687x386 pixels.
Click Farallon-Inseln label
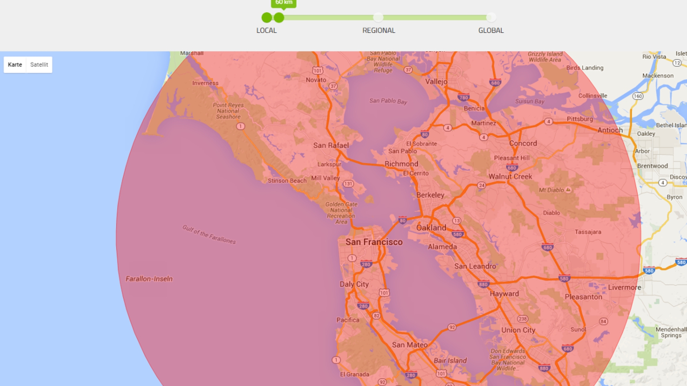point(149,279)
